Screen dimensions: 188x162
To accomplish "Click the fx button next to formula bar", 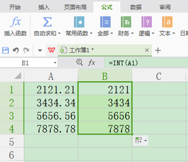I will click(x=91, y=63).
